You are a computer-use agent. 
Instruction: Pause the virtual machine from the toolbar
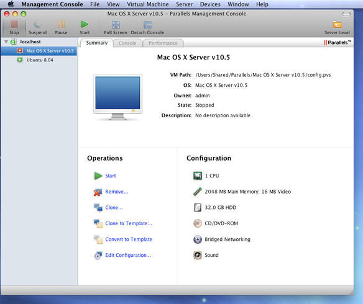click(61, 24)
